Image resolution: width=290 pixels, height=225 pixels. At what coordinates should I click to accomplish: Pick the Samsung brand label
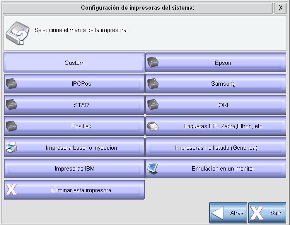223,84
